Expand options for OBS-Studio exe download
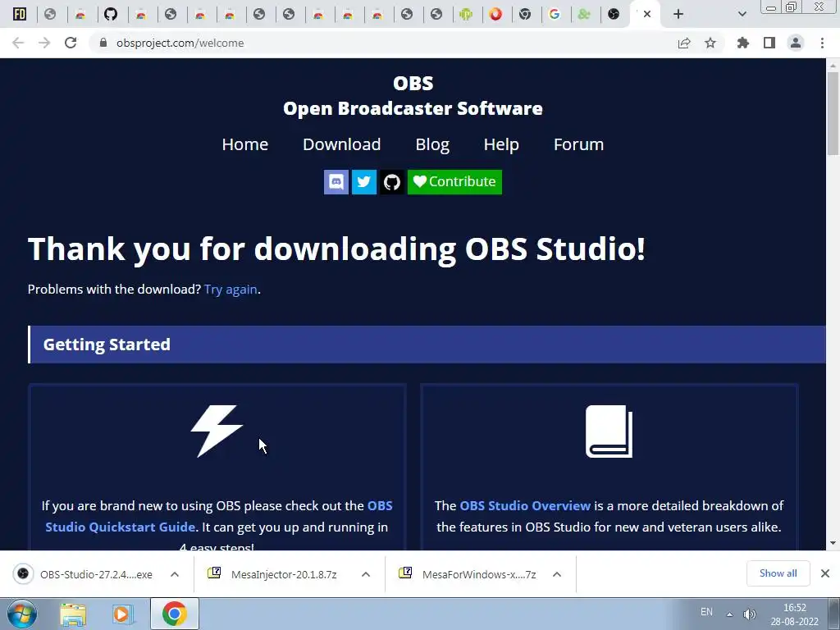This screenshot has height=630, width=840. click(175, 574)
